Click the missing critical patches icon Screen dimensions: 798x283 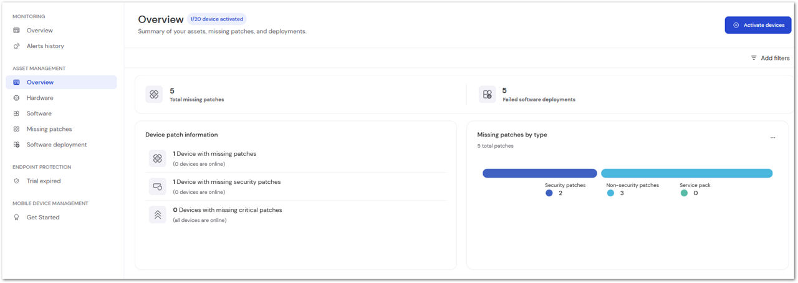157,214
